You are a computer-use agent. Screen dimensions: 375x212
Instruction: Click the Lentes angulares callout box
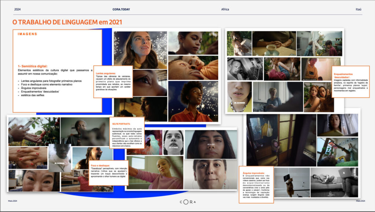(x=113, y=81)
